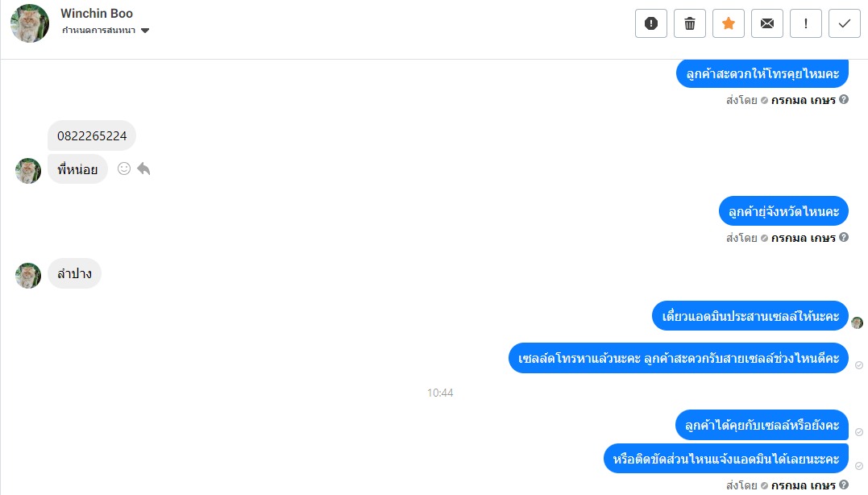Select the 0822265224 phone number bubble

(x=92, y=135)
